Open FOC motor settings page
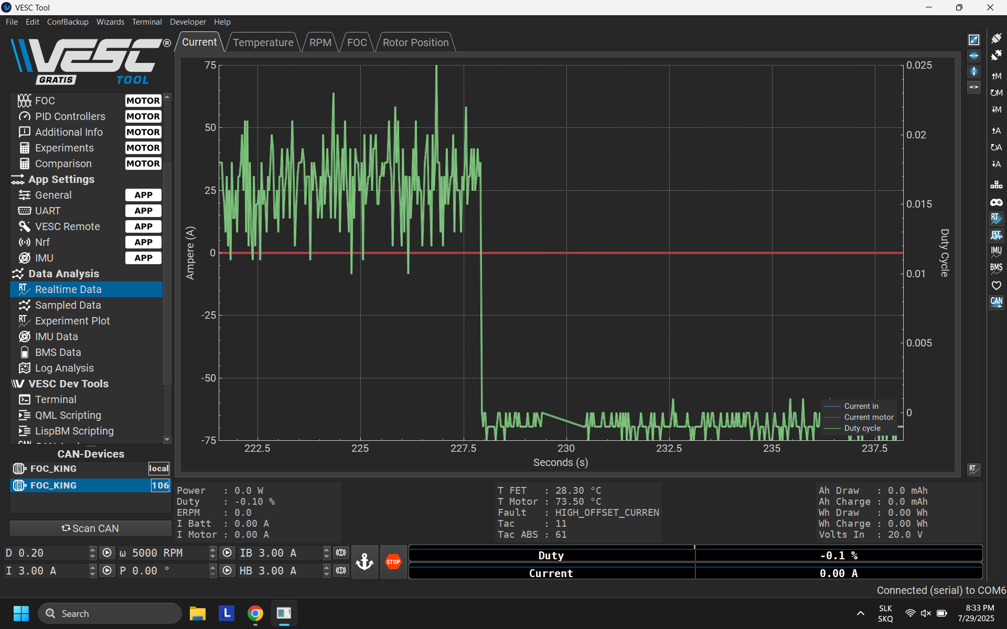 (87, 101)
